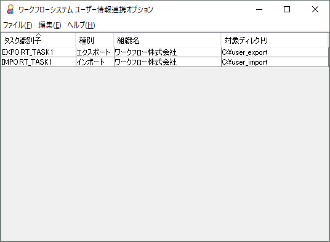
Task: Minimize the window
Action: tap(259, 9)
